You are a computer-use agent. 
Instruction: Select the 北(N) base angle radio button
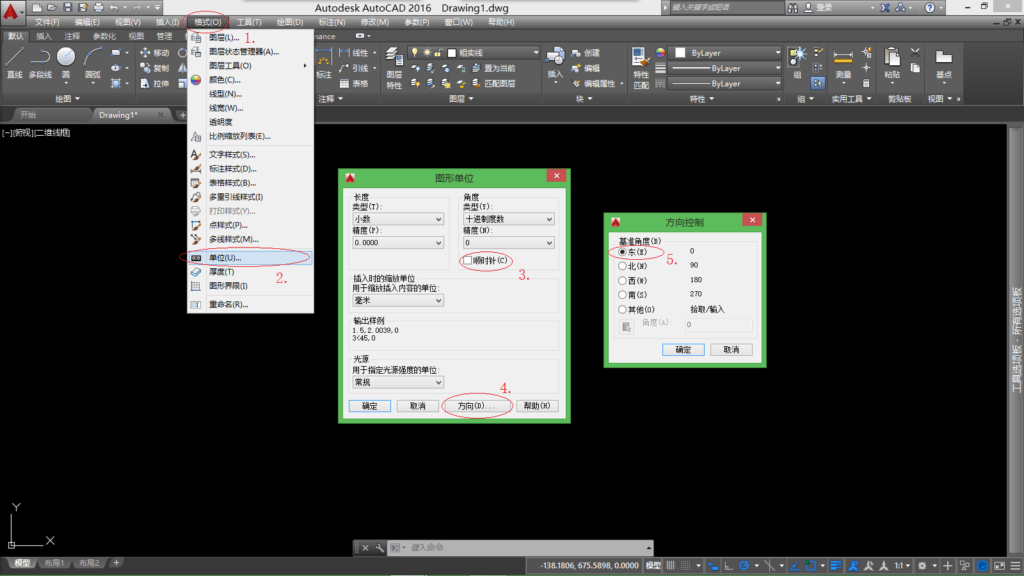pyautogui.click(x=622, y=266)
